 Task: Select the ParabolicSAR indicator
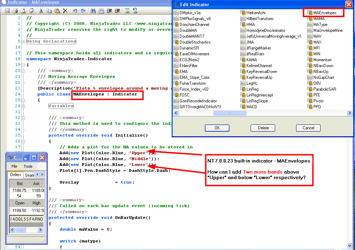pos(324,89)
